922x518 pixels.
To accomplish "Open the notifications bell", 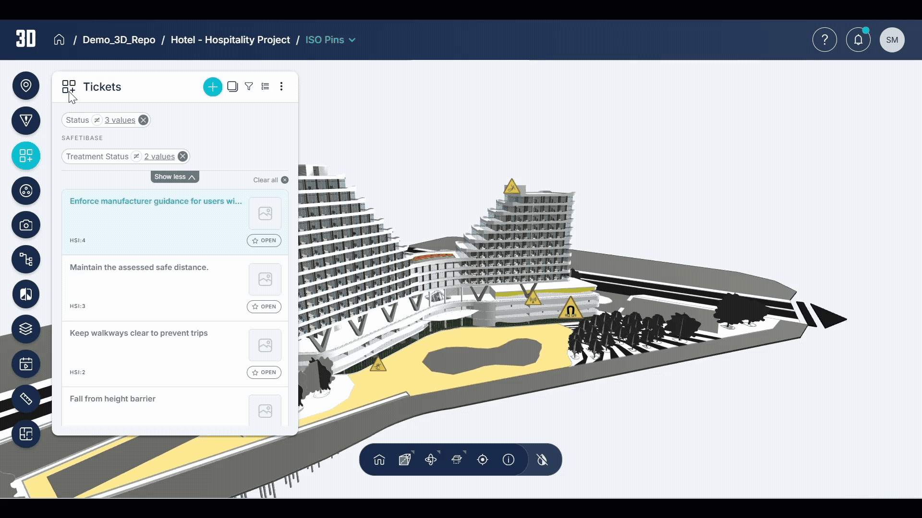I will pos(858,40).
